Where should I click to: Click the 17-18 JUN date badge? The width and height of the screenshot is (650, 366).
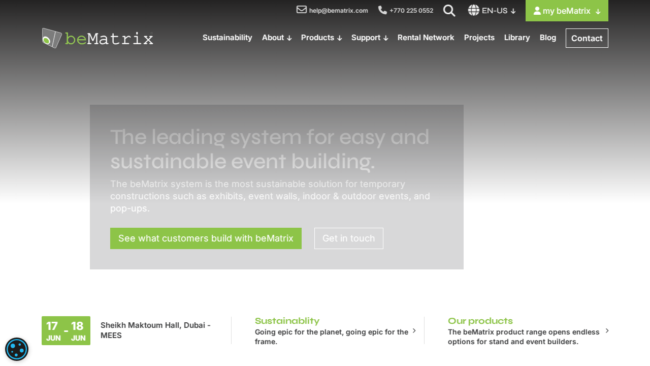coord(66,330)
